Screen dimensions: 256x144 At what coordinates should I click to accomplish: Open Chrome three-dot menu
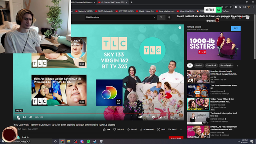pos(253,7)
